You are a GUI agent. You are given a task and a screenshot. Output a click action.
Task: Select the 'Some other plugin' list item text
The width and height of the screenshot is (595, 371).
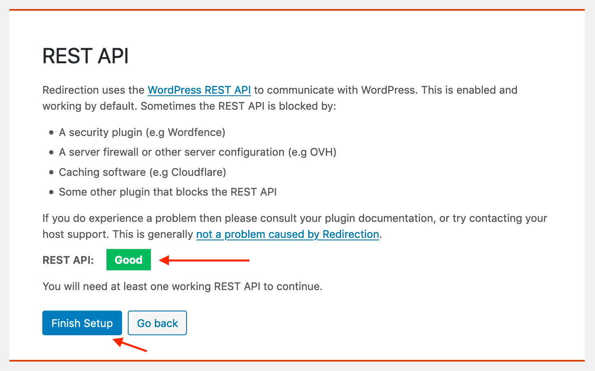pos(168,192)
